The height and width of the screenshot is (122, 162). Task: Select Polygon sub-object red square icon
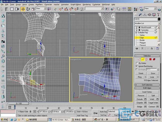coord(150,59)
